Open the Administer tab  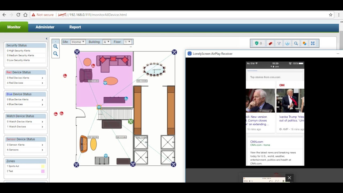pyautogui.click(x=45, y=27)
